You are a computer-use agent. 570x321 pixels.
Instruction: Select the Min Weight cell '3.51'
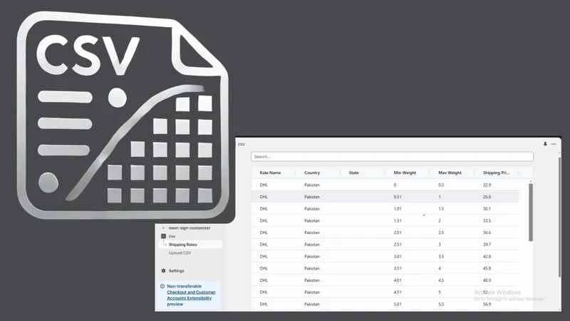coord(398,268)
